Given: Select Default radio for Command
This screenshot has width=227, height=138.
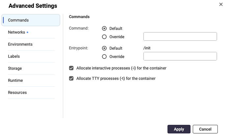Looking at the screenshot, I should pos(104,29).
